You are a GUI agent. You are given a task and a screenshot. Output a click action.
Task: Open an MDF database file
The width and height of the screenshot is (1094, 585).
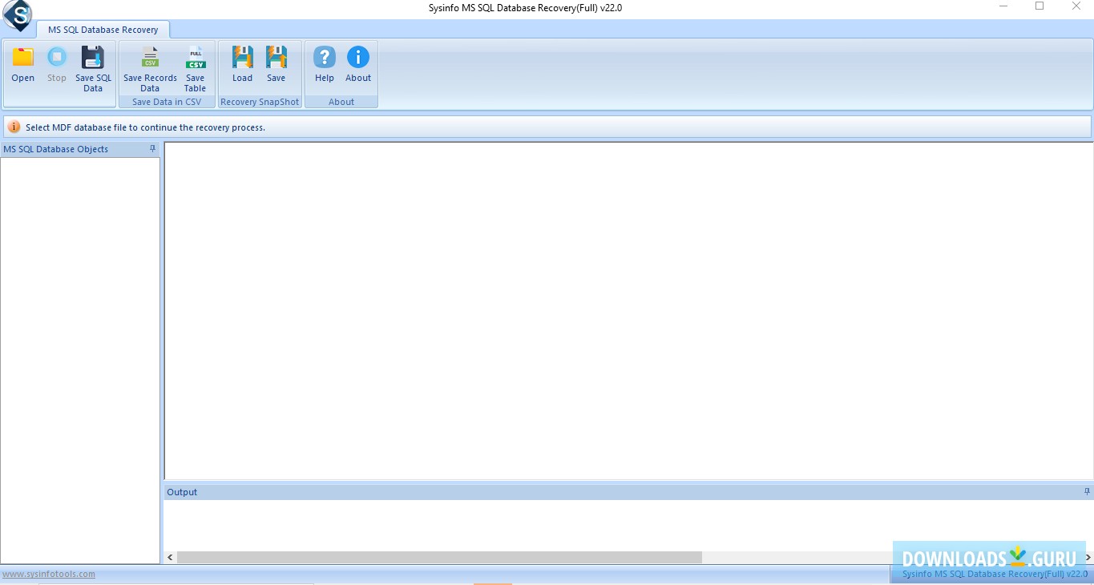[22, 64]
